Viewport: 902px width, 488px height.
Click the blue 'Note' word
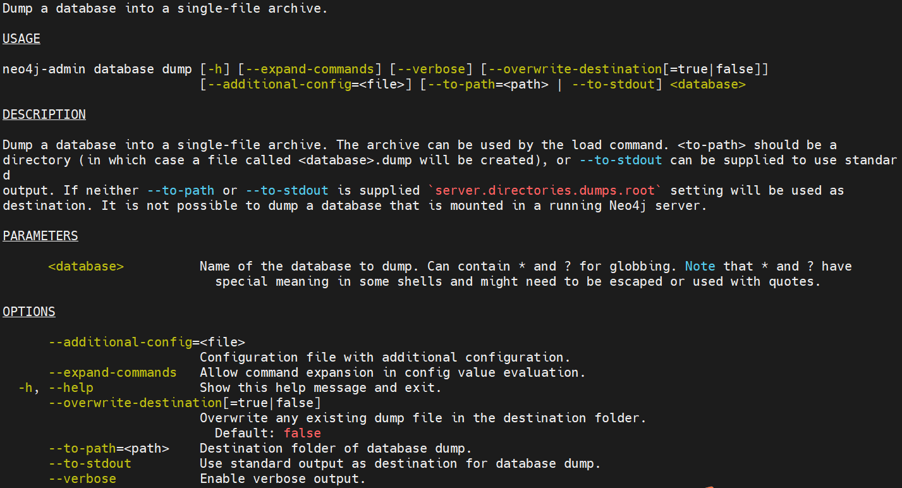pos(700,266)
